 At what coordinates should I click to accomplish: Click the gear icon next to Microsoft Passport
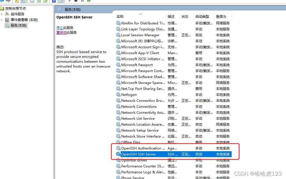click(x=118, y=65)
